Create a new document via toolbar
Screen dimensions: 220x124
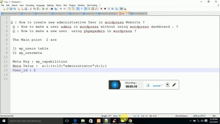(4, 9)
